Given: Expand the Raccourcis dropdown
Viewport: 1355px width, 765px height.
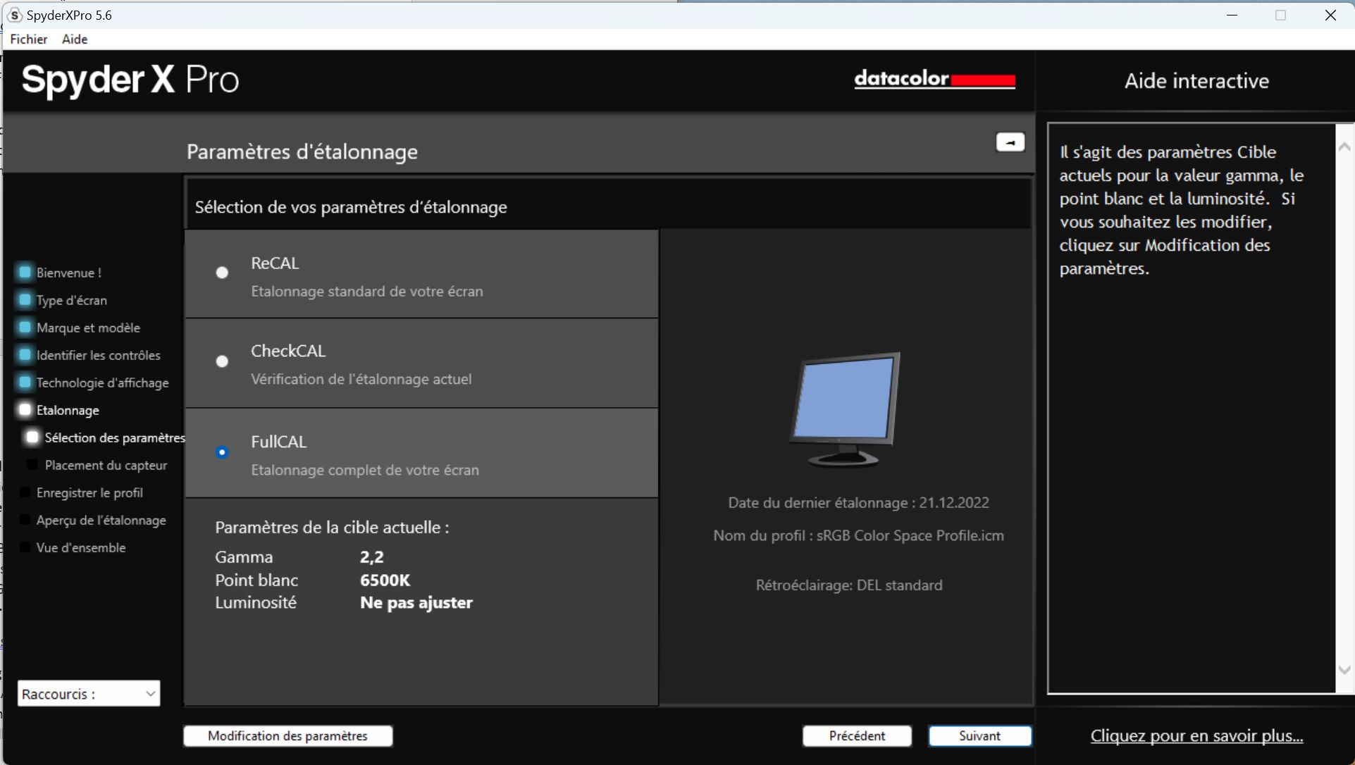Looking at the screenshot, I should [89, 694].
